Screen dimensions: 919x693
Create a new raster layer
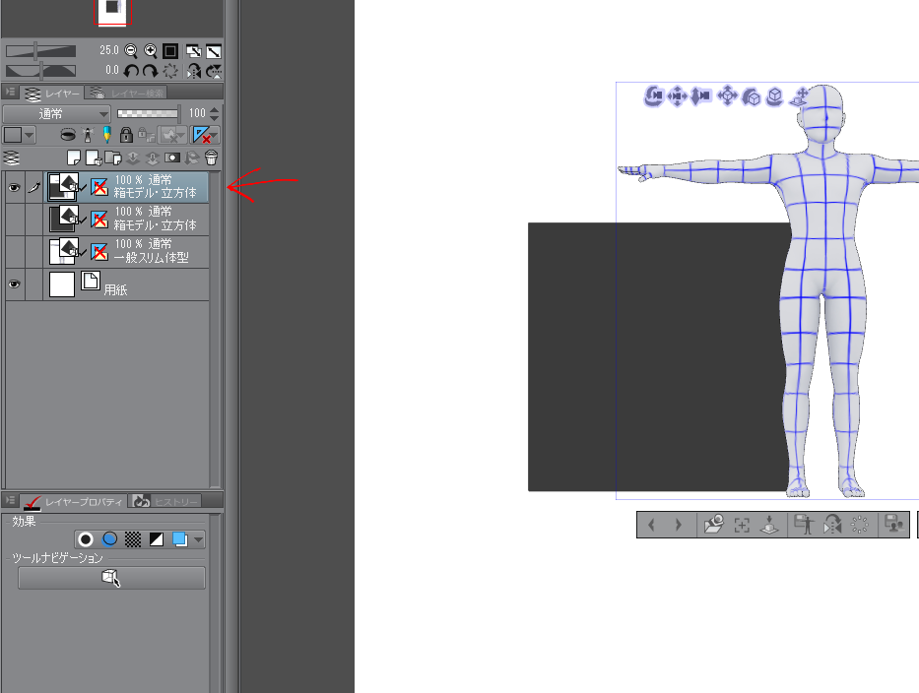pos(73,157)
